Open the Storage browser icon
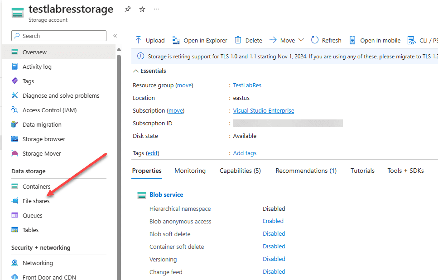Viewport: 438px width, 280px height. [x=15, y=139]
